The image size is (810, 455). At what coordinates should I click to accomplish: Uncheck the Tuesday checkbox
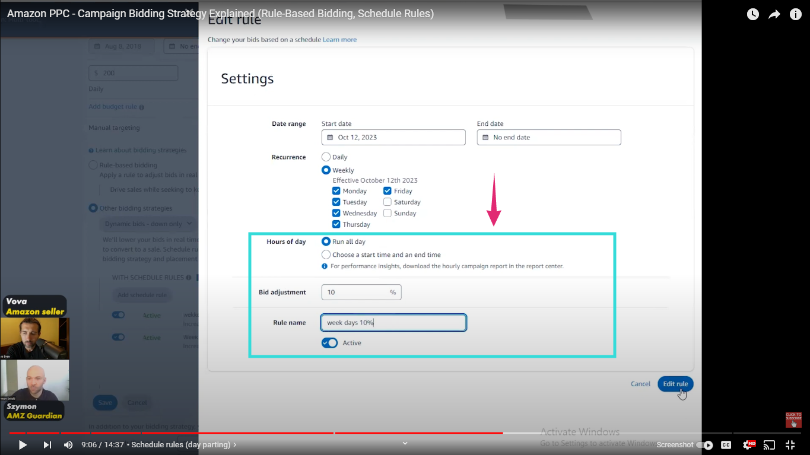pyautogui.click(x=336, y=202)
